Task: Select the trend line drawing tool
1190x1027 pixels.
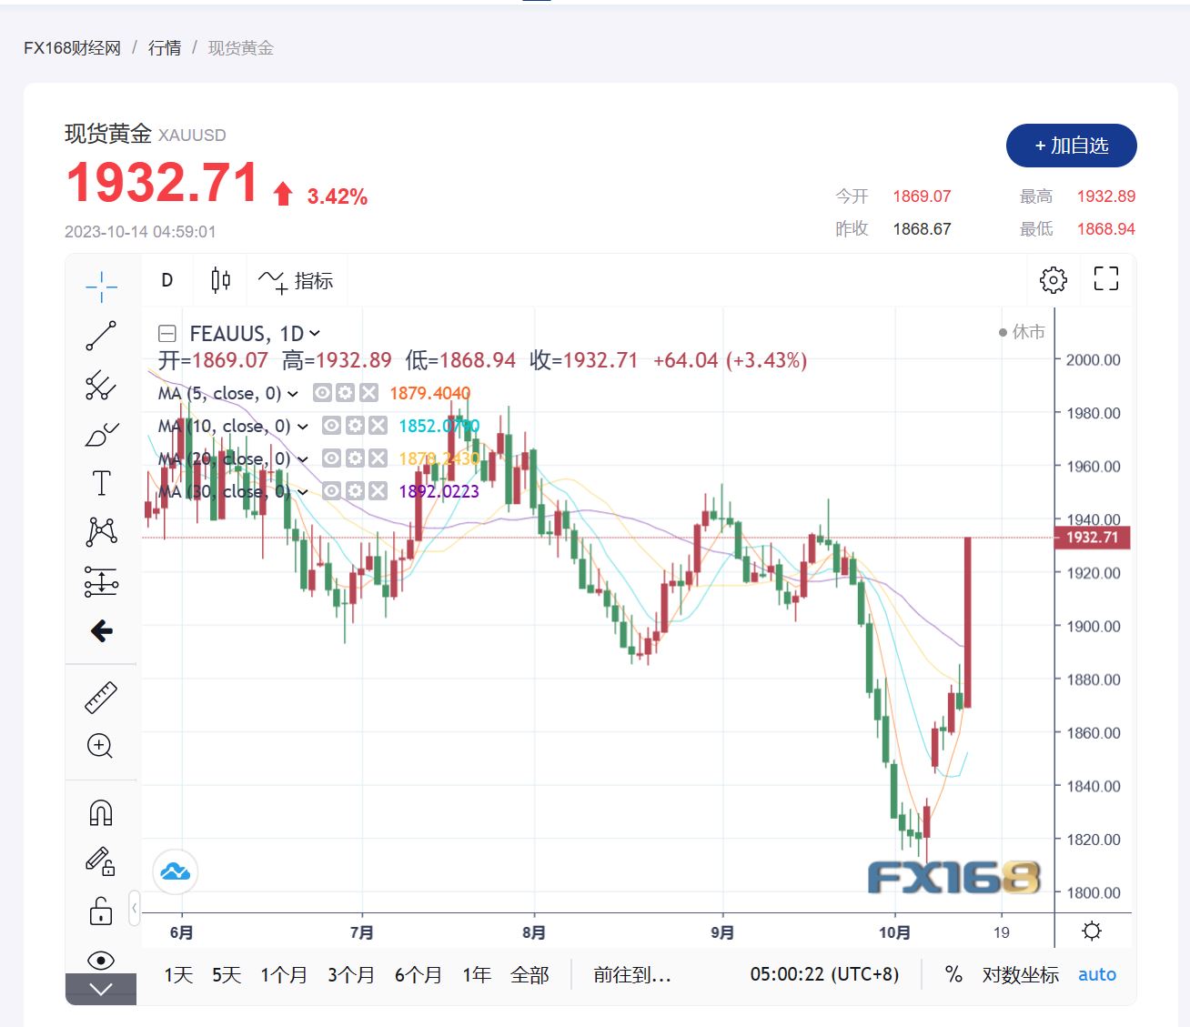Action: point(101,337)
